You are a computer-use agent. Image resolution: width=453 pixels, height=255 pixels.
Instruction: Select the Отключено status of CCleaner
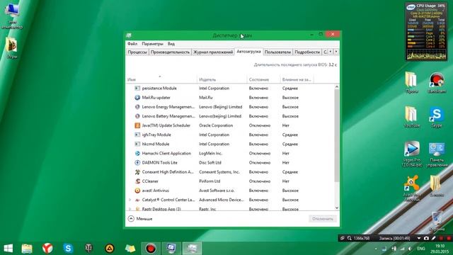point(260,181)
